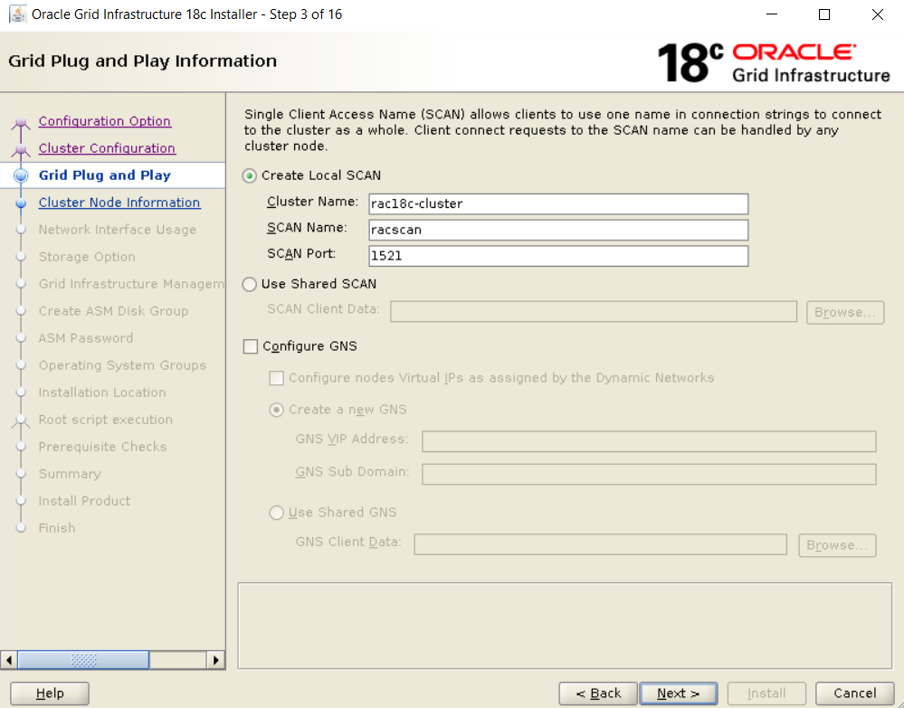Click the sidebar scrollbar left arrow
The width and height of the screenshot is (904, 708).
[x=9, y=659]
